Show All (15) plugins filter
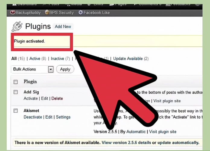This screenshot has width=210, height=151. pos(18,59)
